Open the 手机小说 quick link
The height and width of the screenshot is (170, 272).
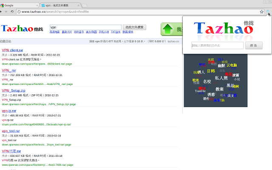[104, 32]
